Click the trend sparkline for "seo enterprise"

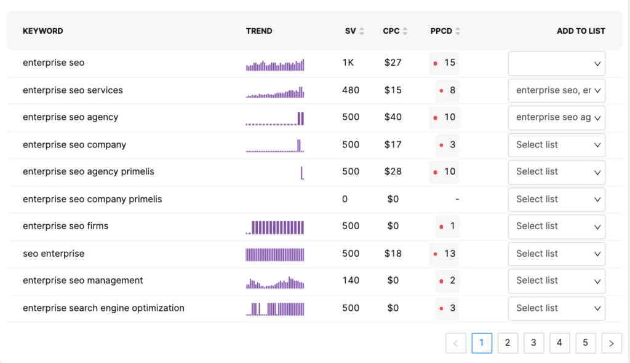[x=274, y=254]
